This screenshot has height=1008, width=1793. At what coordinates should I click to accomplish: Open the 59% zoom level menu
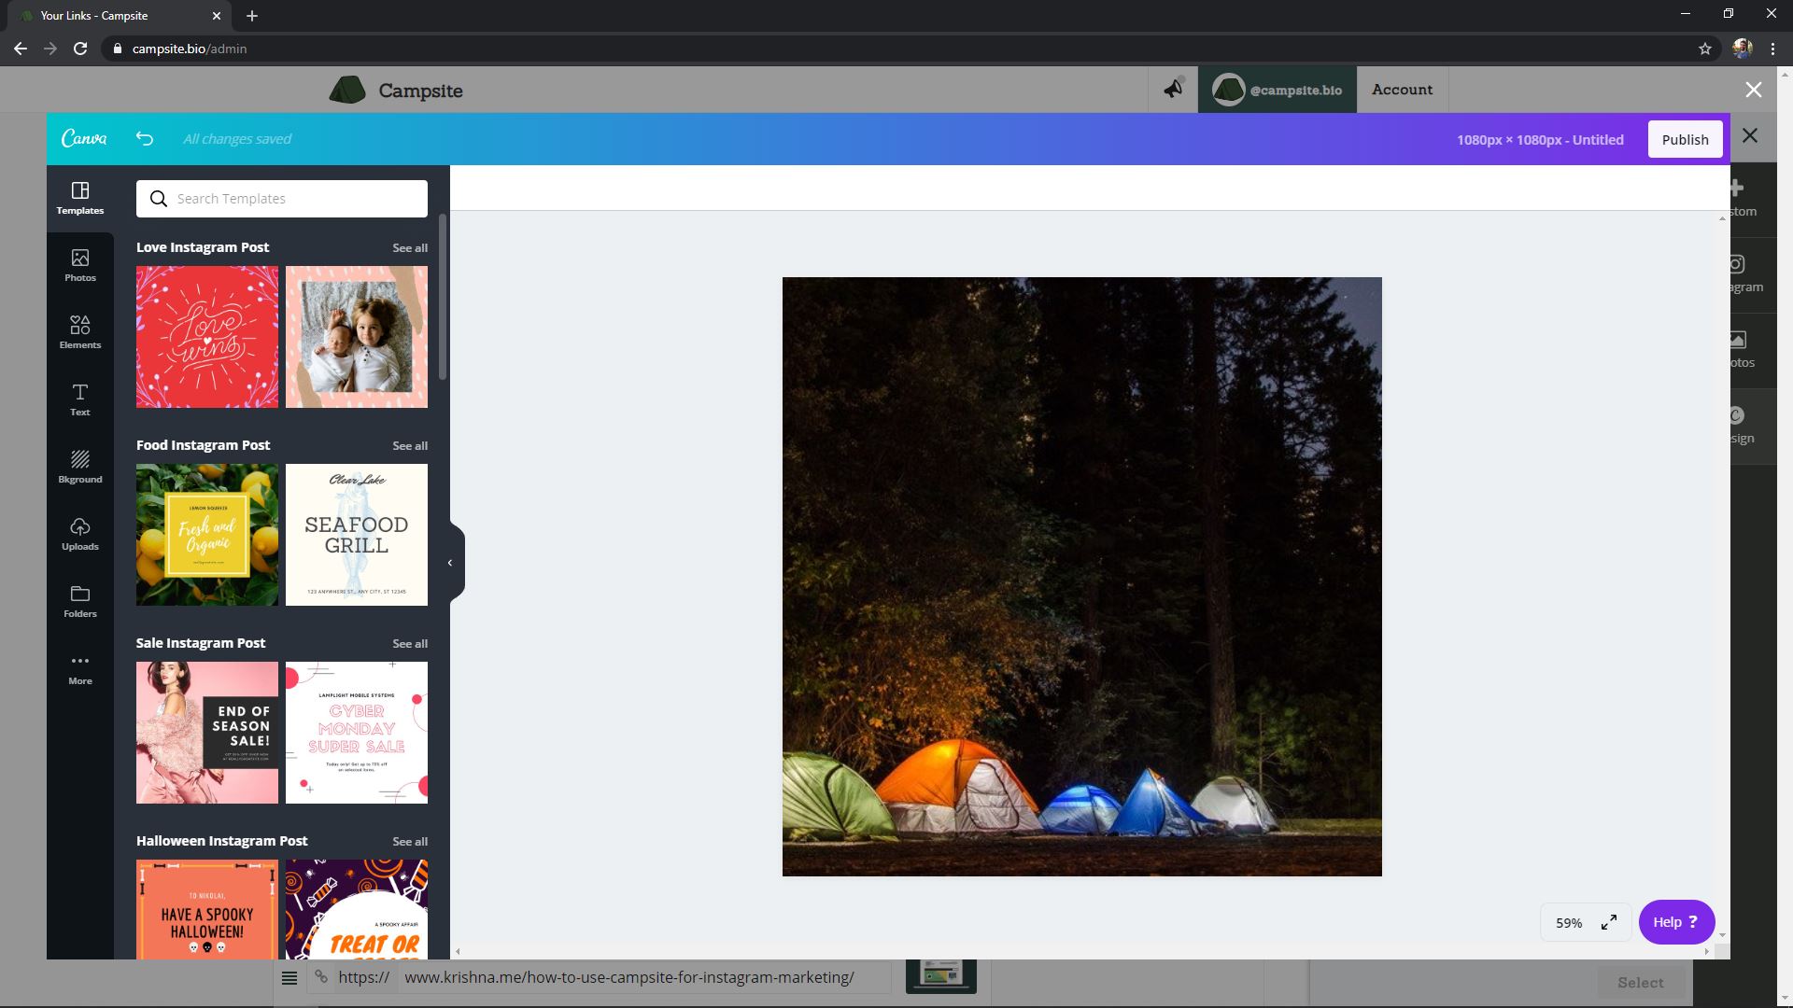[1569, 922]
